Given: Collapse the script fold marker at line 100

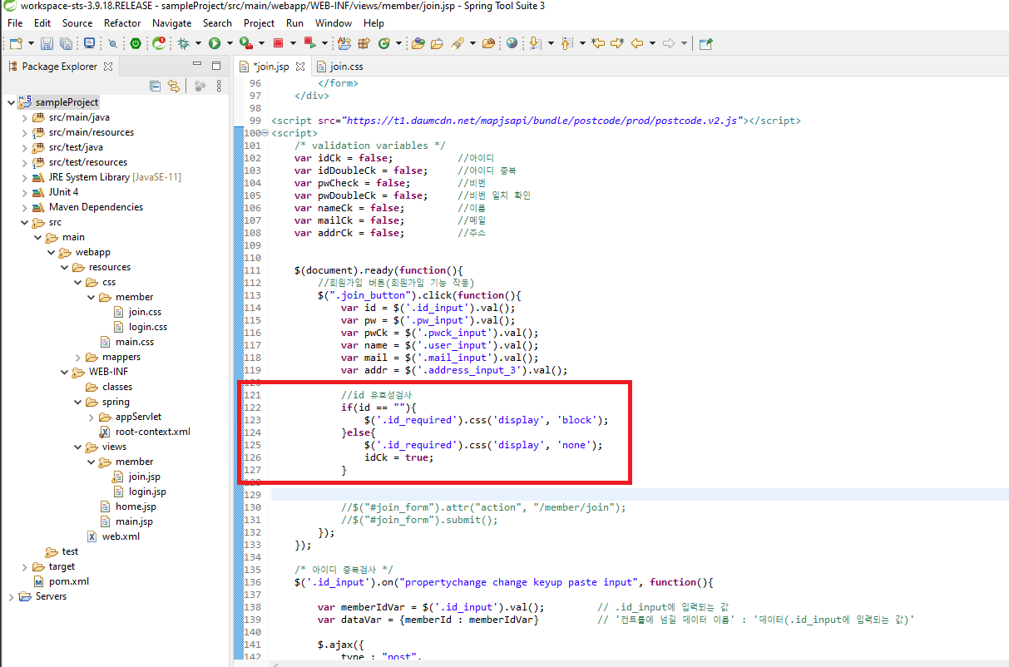Looking at the screenshot, I should [x=265, y=133].
